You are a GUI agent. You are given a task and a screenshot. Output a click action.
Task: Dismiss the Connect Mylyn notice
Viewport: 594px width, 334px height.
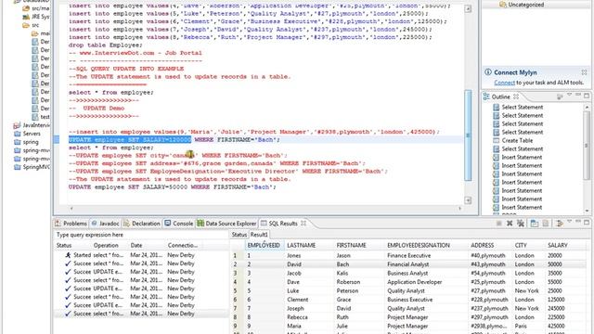click(584, 72)
